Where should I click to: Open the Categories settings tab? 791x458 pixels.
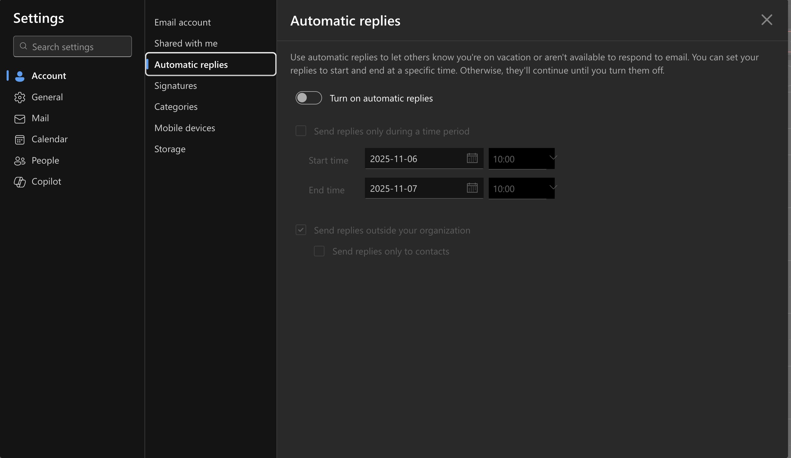coord(176,107)
